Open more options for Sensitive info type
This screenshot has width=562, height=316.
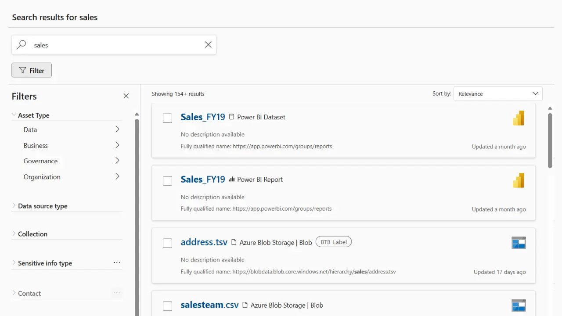tap(117, 262)
